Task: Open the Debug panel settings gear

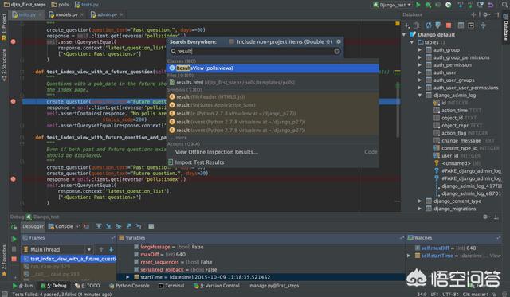Action: (485, 217)
